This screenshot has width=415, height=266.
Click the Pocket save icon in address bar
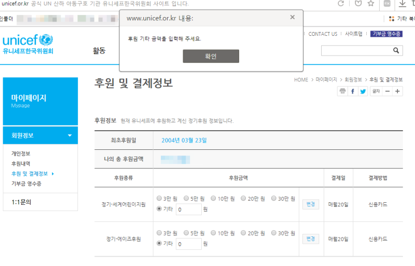(358, 4)
